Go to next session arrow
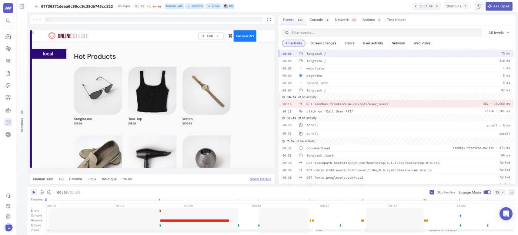Screen dimensions: 518x235 click(437, 6)
